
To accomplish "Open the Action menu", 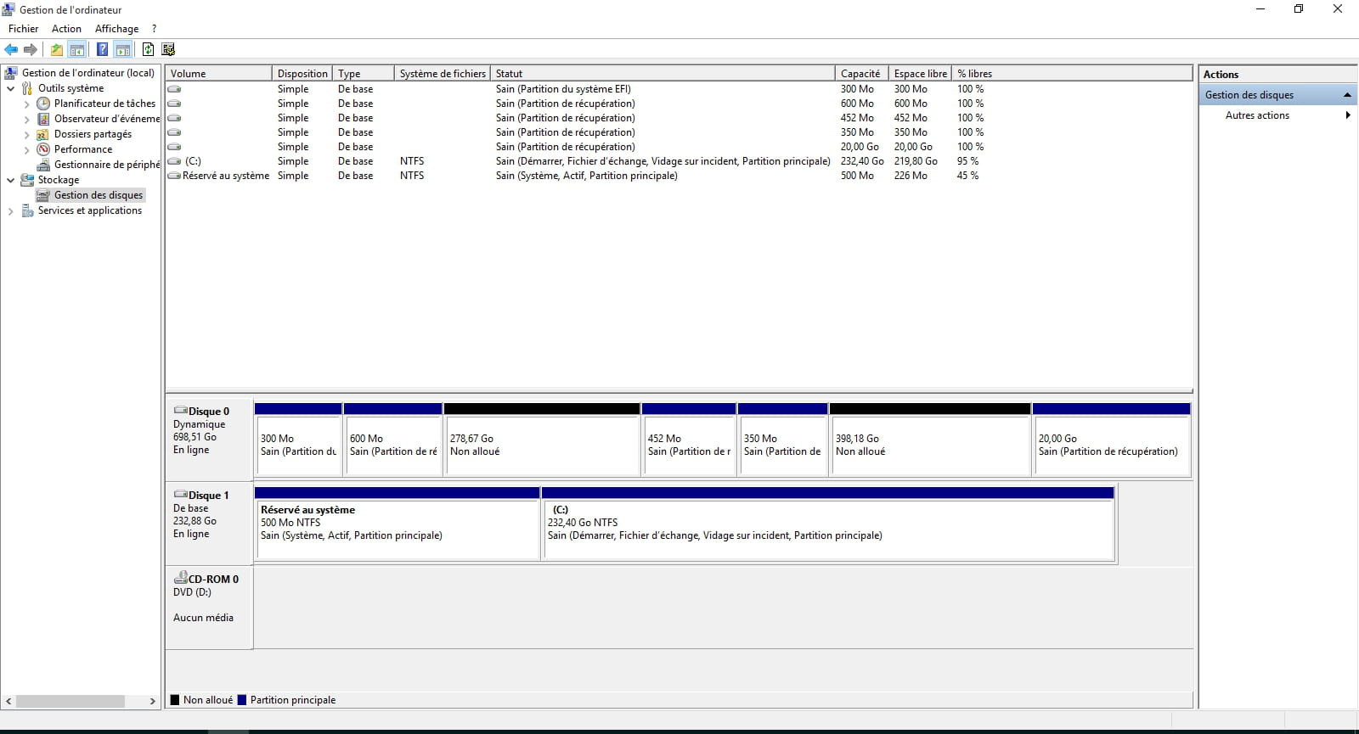I will [x=66, y=29].
